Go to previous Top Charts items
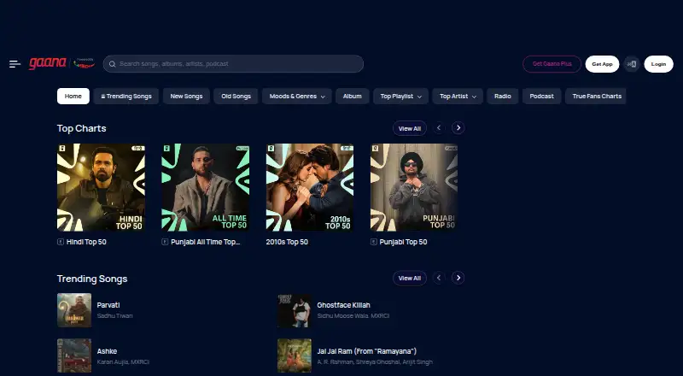 439,128
